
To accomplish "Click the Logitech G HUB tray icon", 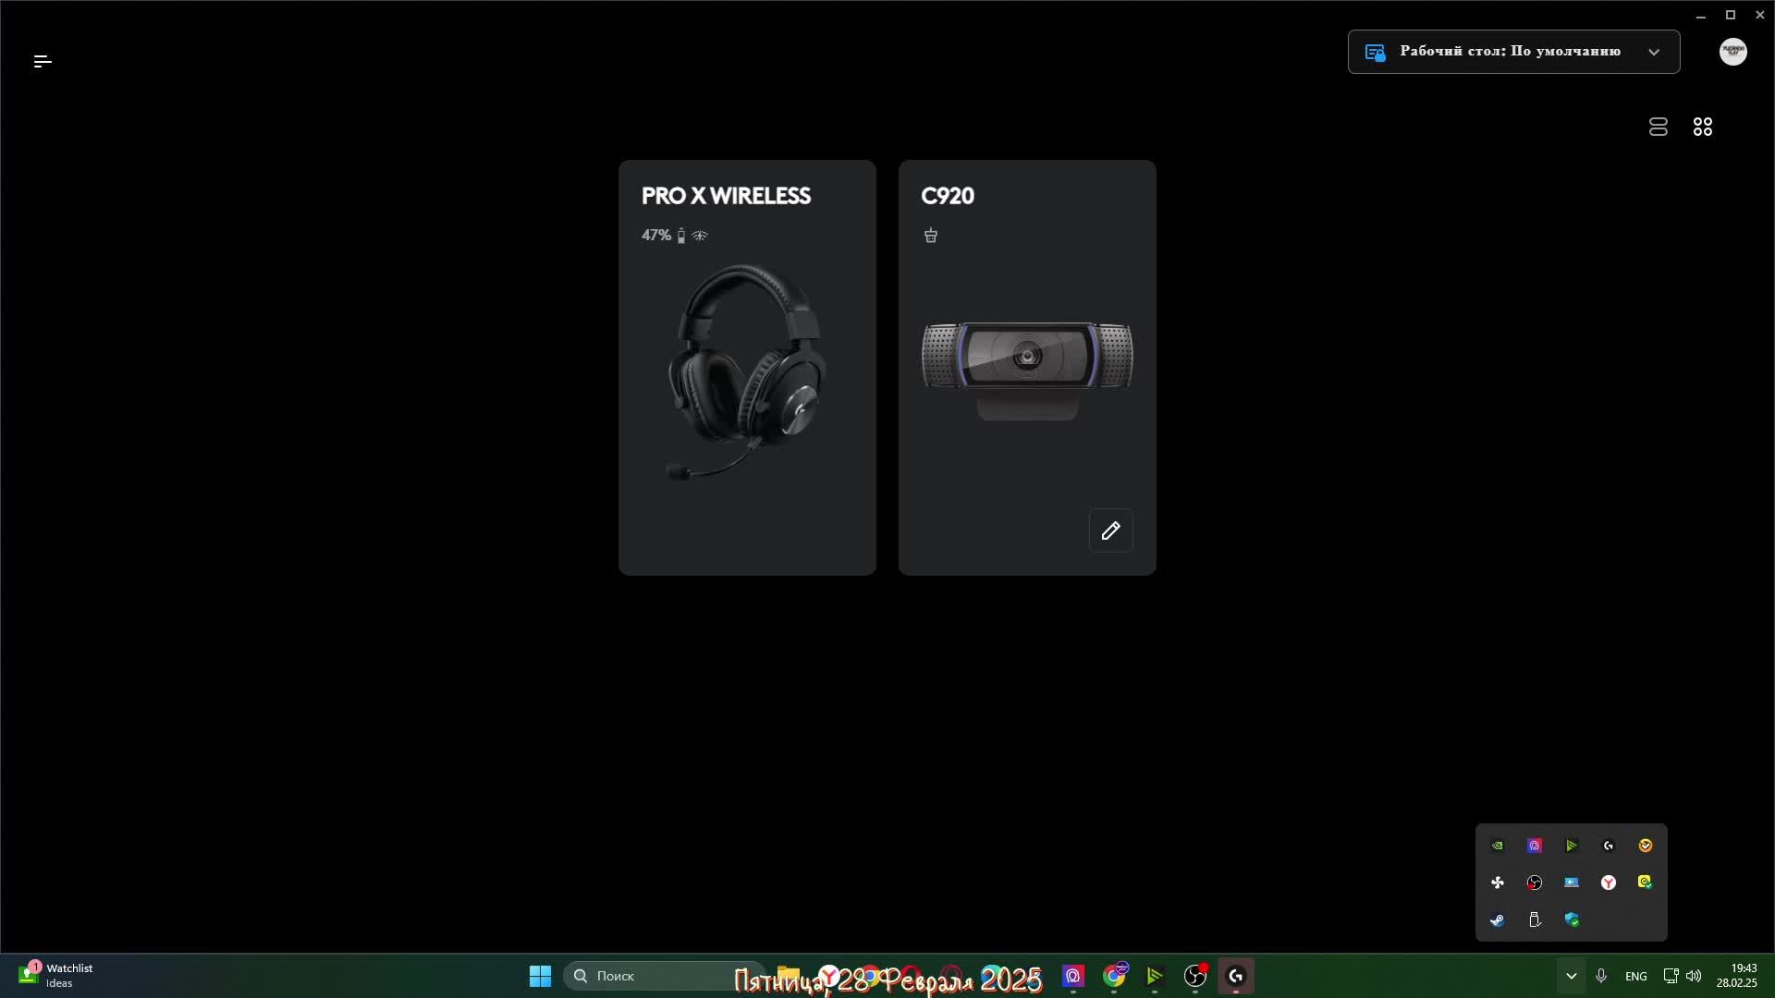I will 1608,846.
